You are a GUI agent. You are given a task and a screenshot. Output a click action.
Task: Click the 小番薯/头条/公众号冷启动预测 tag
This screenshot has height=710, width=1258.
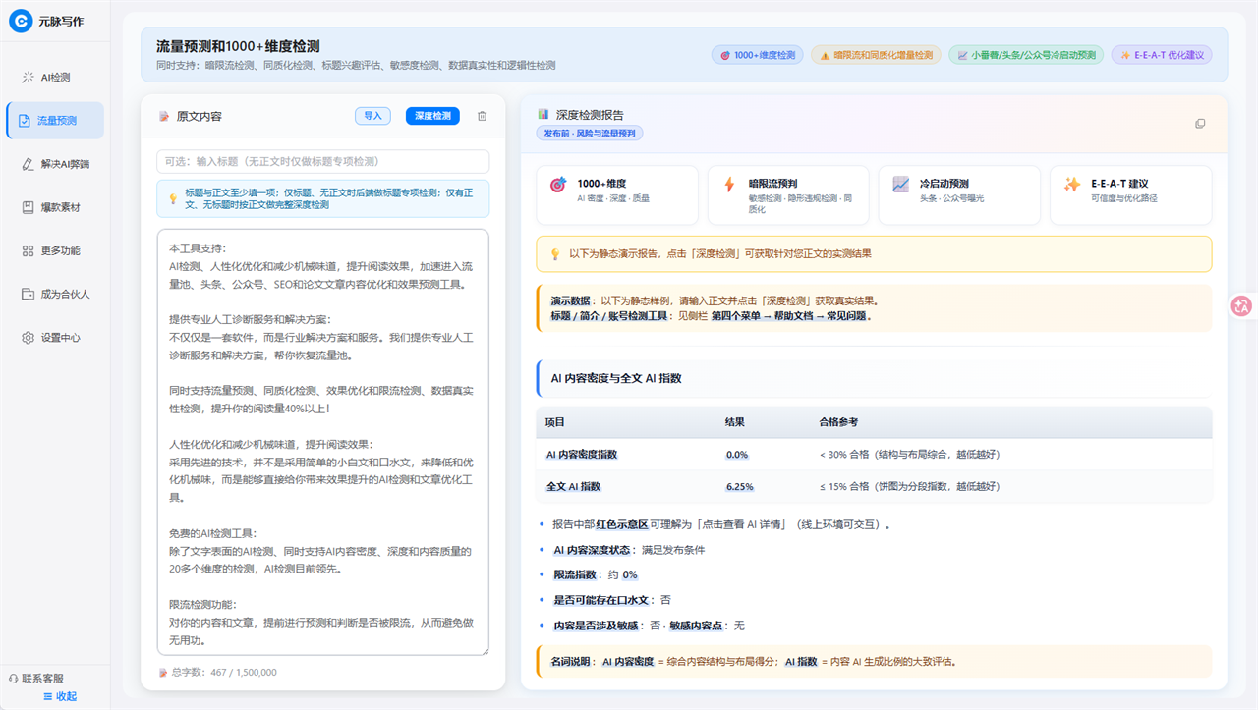coord(1026,55)
